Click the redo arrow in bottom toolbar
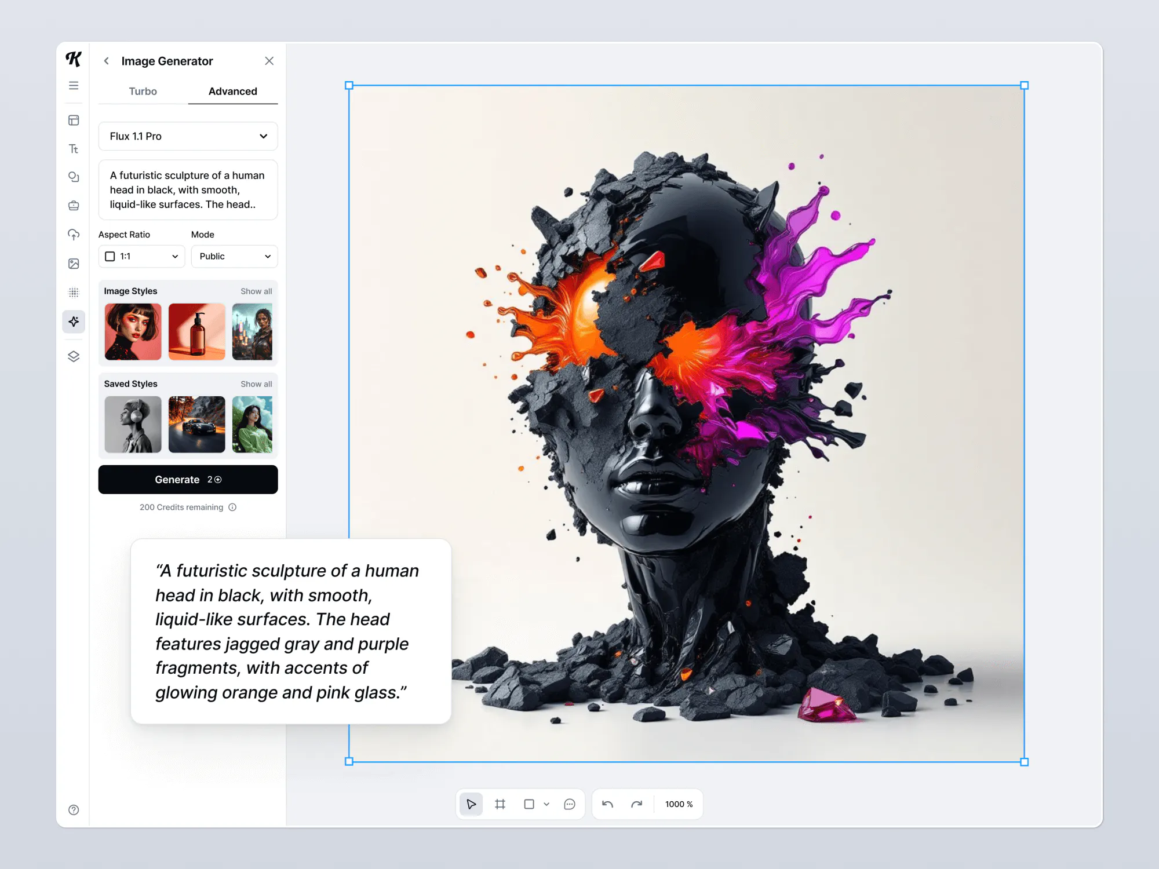 tap(637, 804)
